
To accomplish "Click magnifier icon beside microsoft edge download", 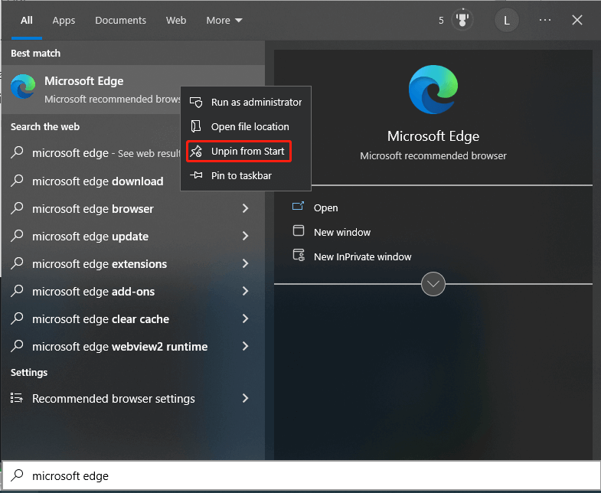I will 18,180.
